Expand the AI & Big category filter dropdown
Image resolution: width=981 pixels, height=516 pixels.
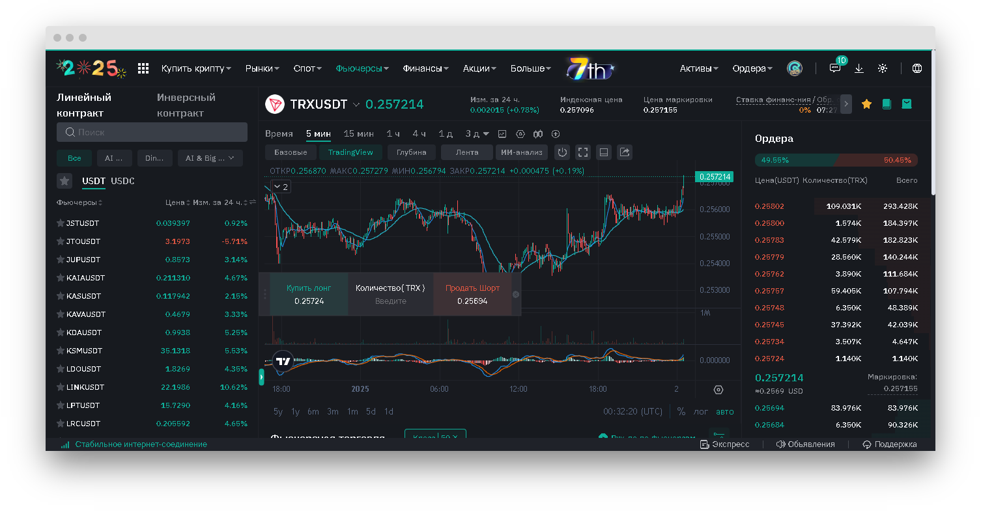[x=210, y=158]
